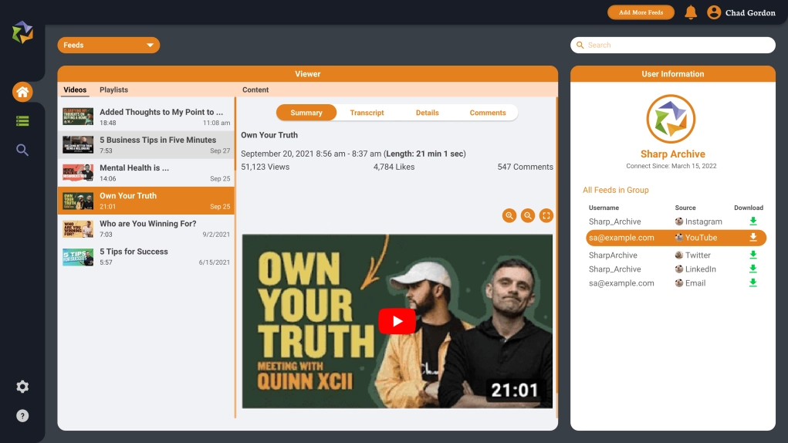Screen dimensions: 788x443
Task: Zoom out on the video preview
Action: [528, 216]
